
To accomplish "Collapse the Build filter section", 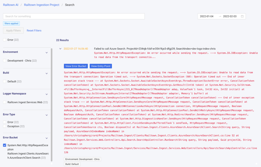I will click(47, 73).
